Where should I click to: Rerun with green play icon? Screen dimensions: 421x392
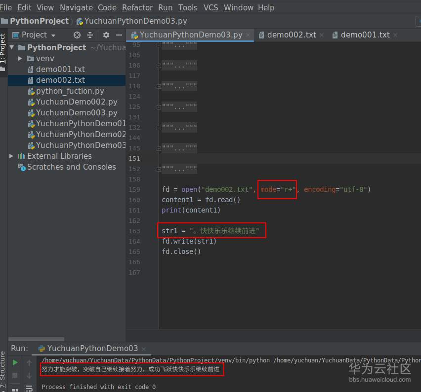pos(15,363)
